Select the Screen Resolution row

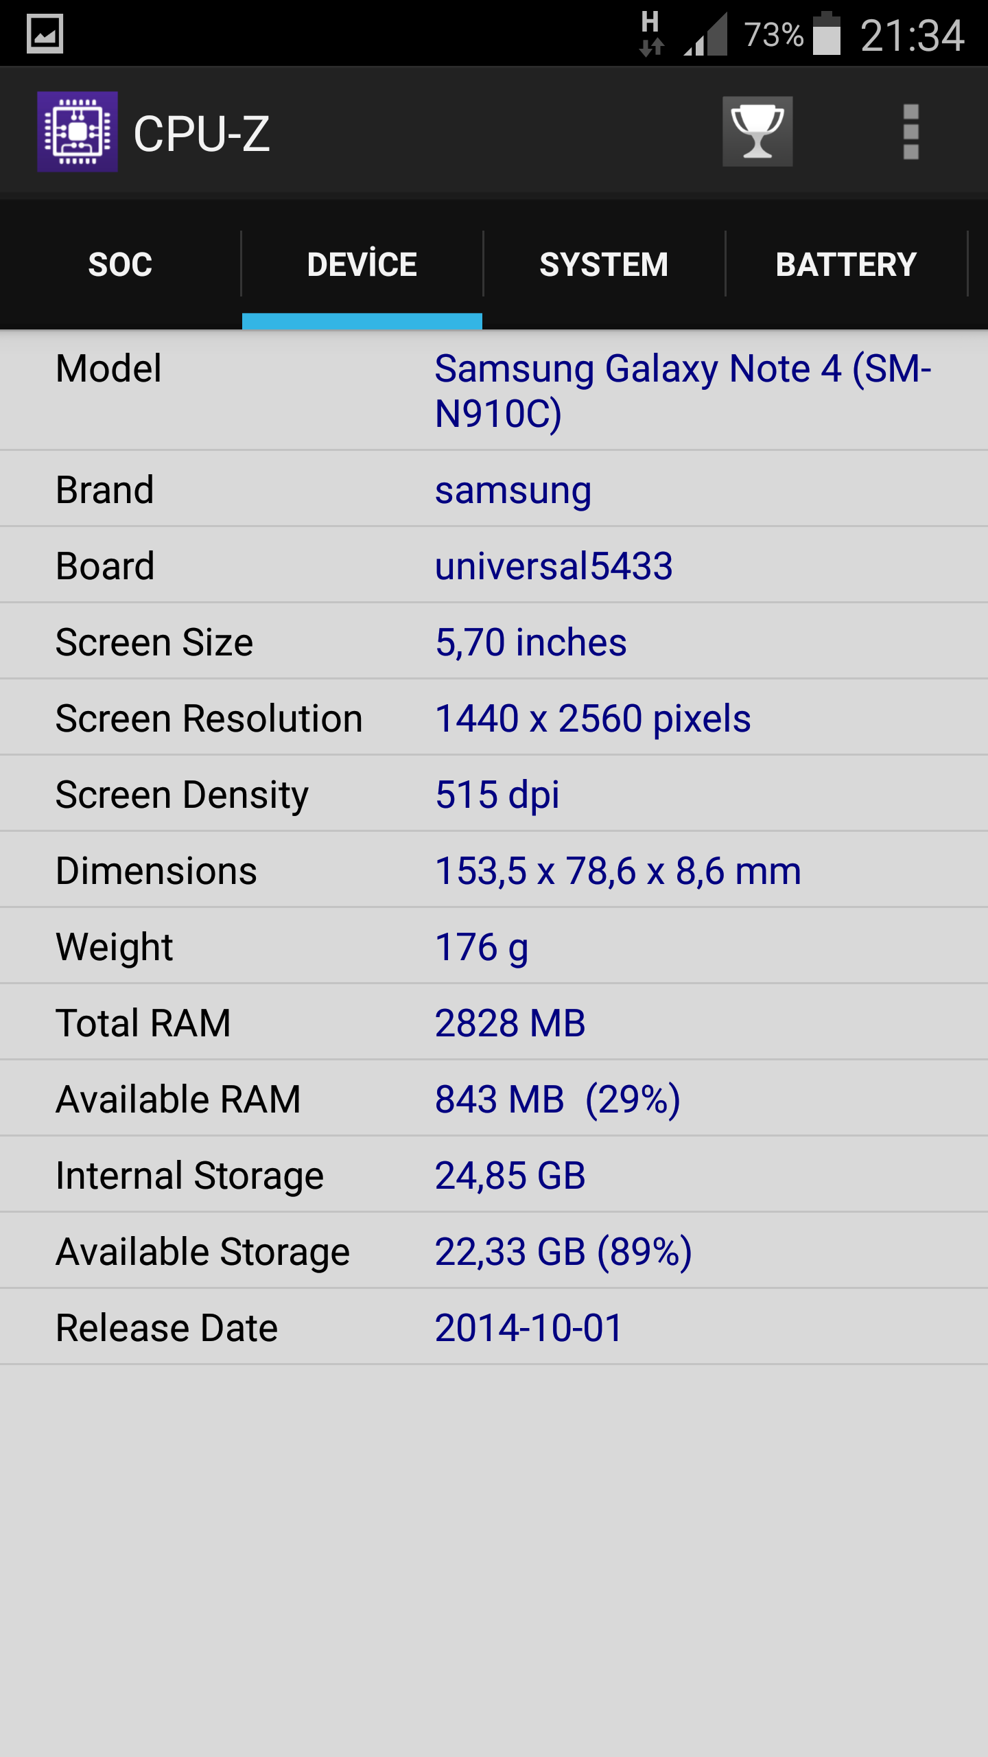(x=494, y=719)
